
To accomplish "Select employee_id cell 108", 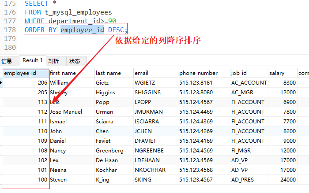I will click(x=26, y=151).
